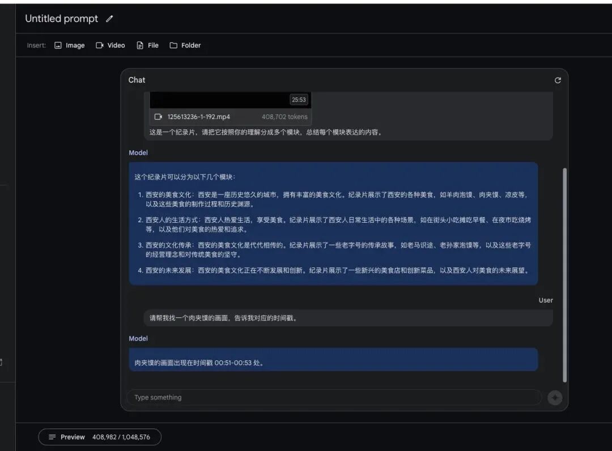Click list item 2 西安人的生活方式

pyautogui.click(x=335, y=225)
